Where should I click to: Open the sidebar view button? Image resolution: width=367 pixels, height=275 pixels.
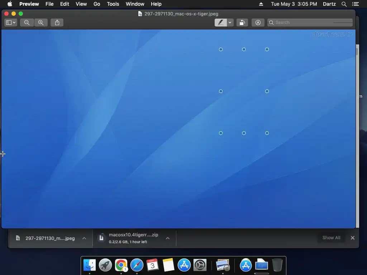(11, 23)
